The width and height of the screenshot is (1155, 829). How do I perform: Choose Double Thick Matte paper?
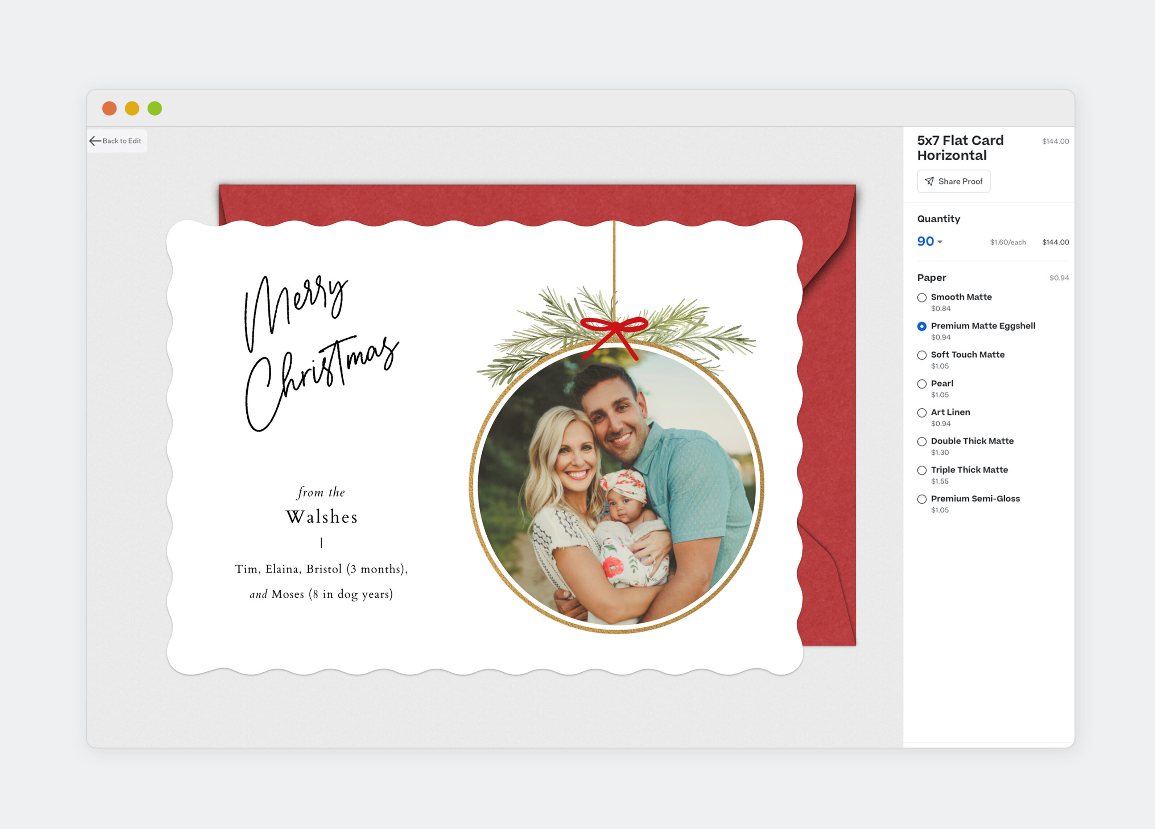(x=922, y=441)
